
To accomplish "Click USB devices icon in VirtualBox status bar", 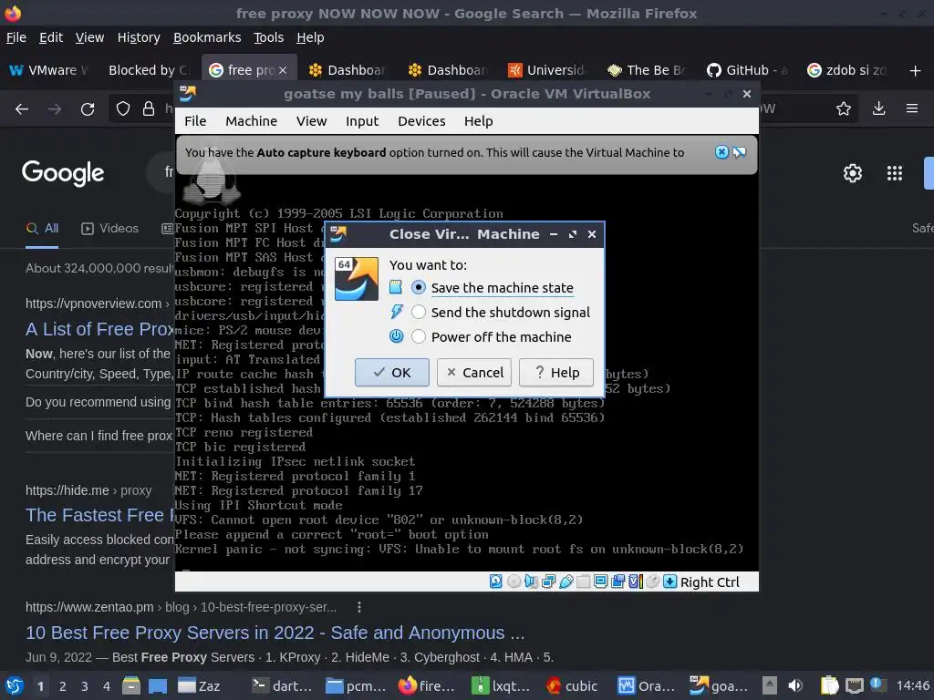I will pyautogui.click(x=566, y=582).
